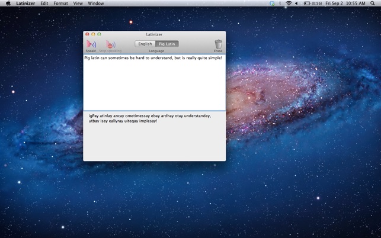Open the View menu
The width and height of the screenshot is (381, 238).
pos(78,4)
